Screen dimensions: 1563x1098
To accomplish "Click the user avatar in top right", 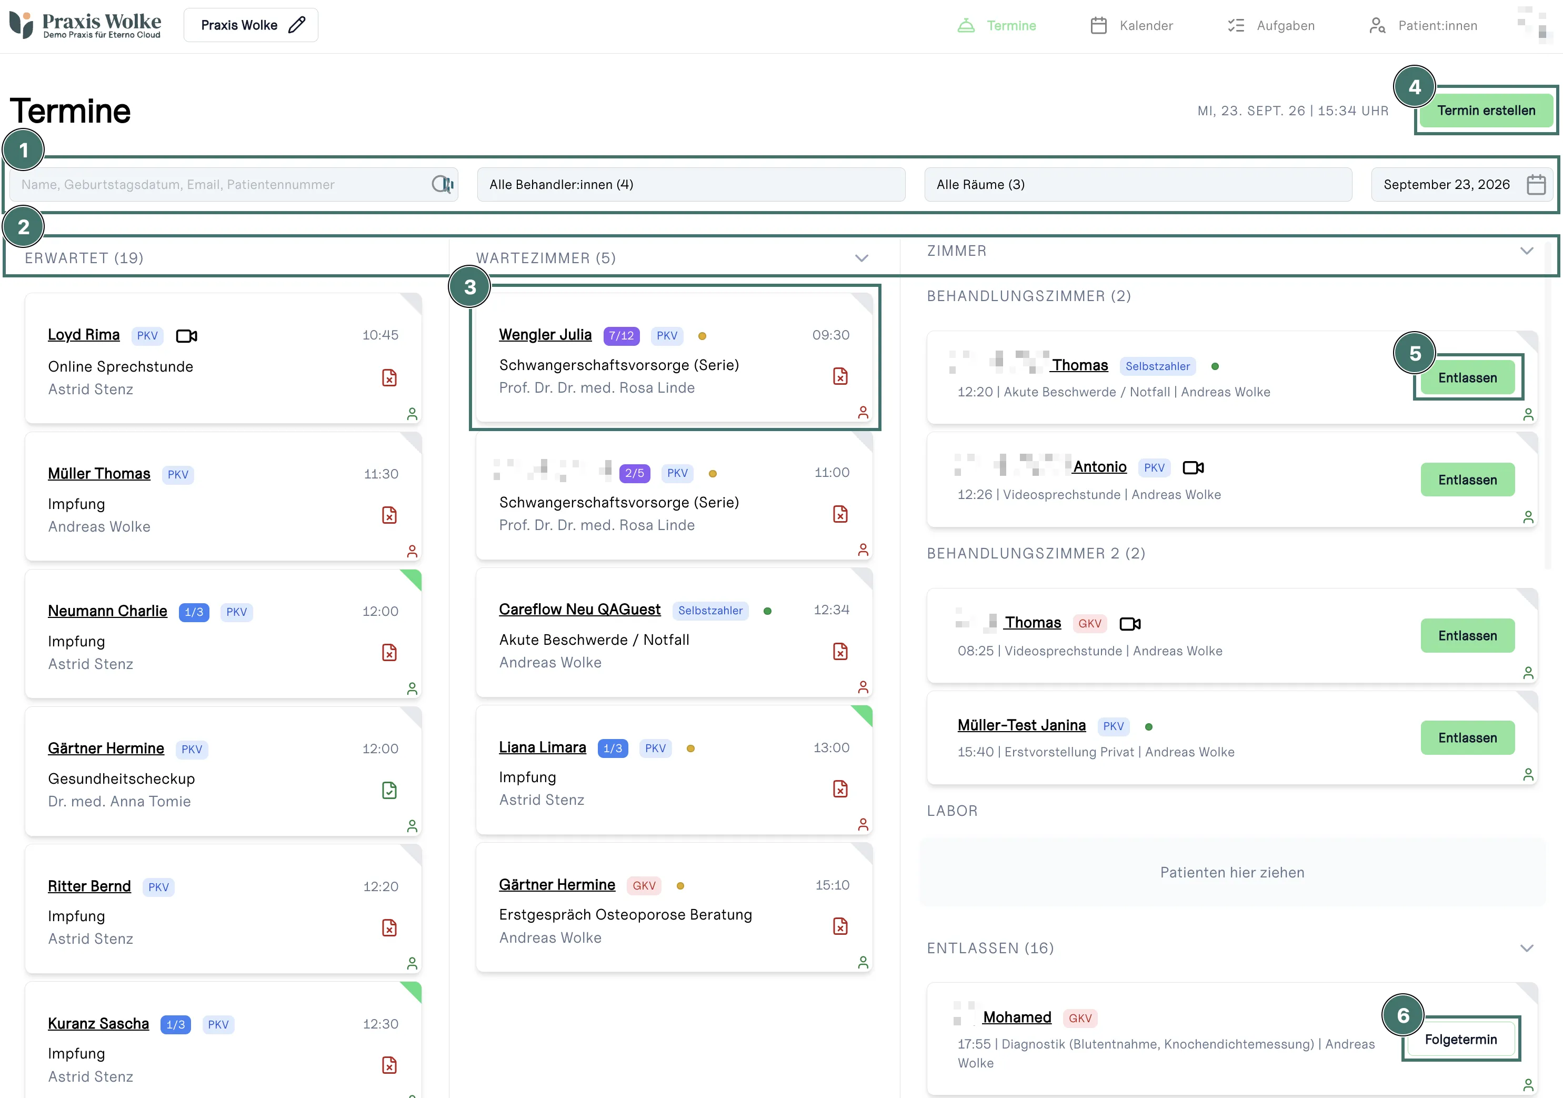I will [x=1535, y=25].
